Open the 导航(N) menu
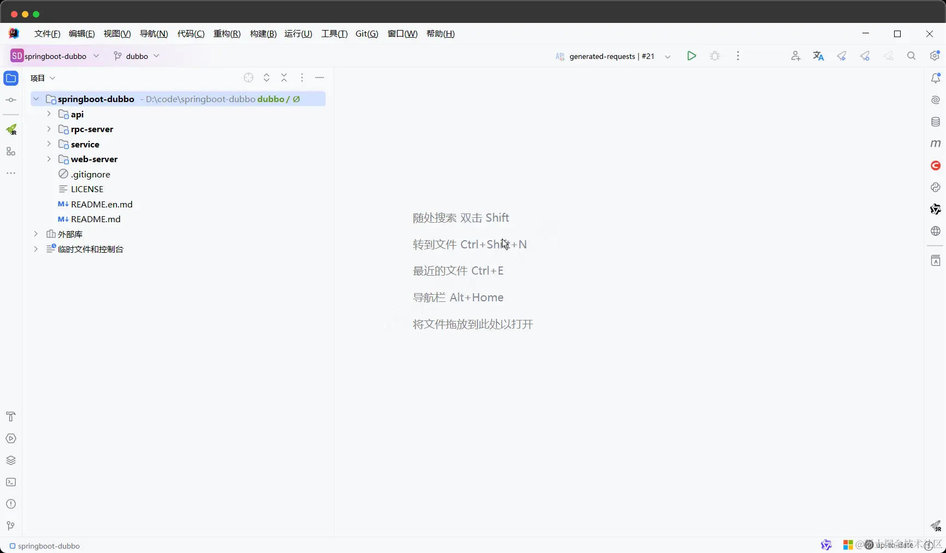Screen dimensions: 946x553 pos(153,34)
